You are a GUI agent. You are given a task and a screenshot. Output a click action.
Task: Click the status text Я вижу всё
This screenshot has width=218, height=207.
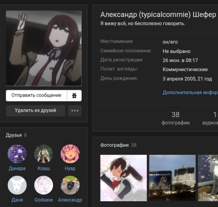tap(143, 23)
